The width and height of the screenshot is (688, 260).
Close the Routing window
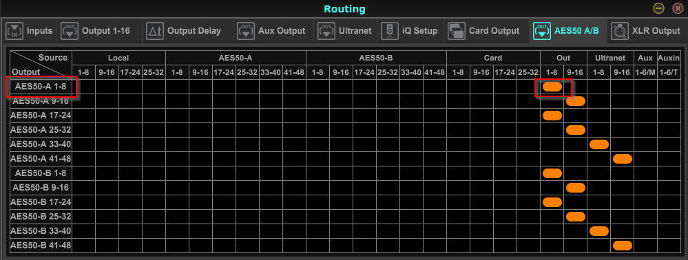[x=678, y=8]
